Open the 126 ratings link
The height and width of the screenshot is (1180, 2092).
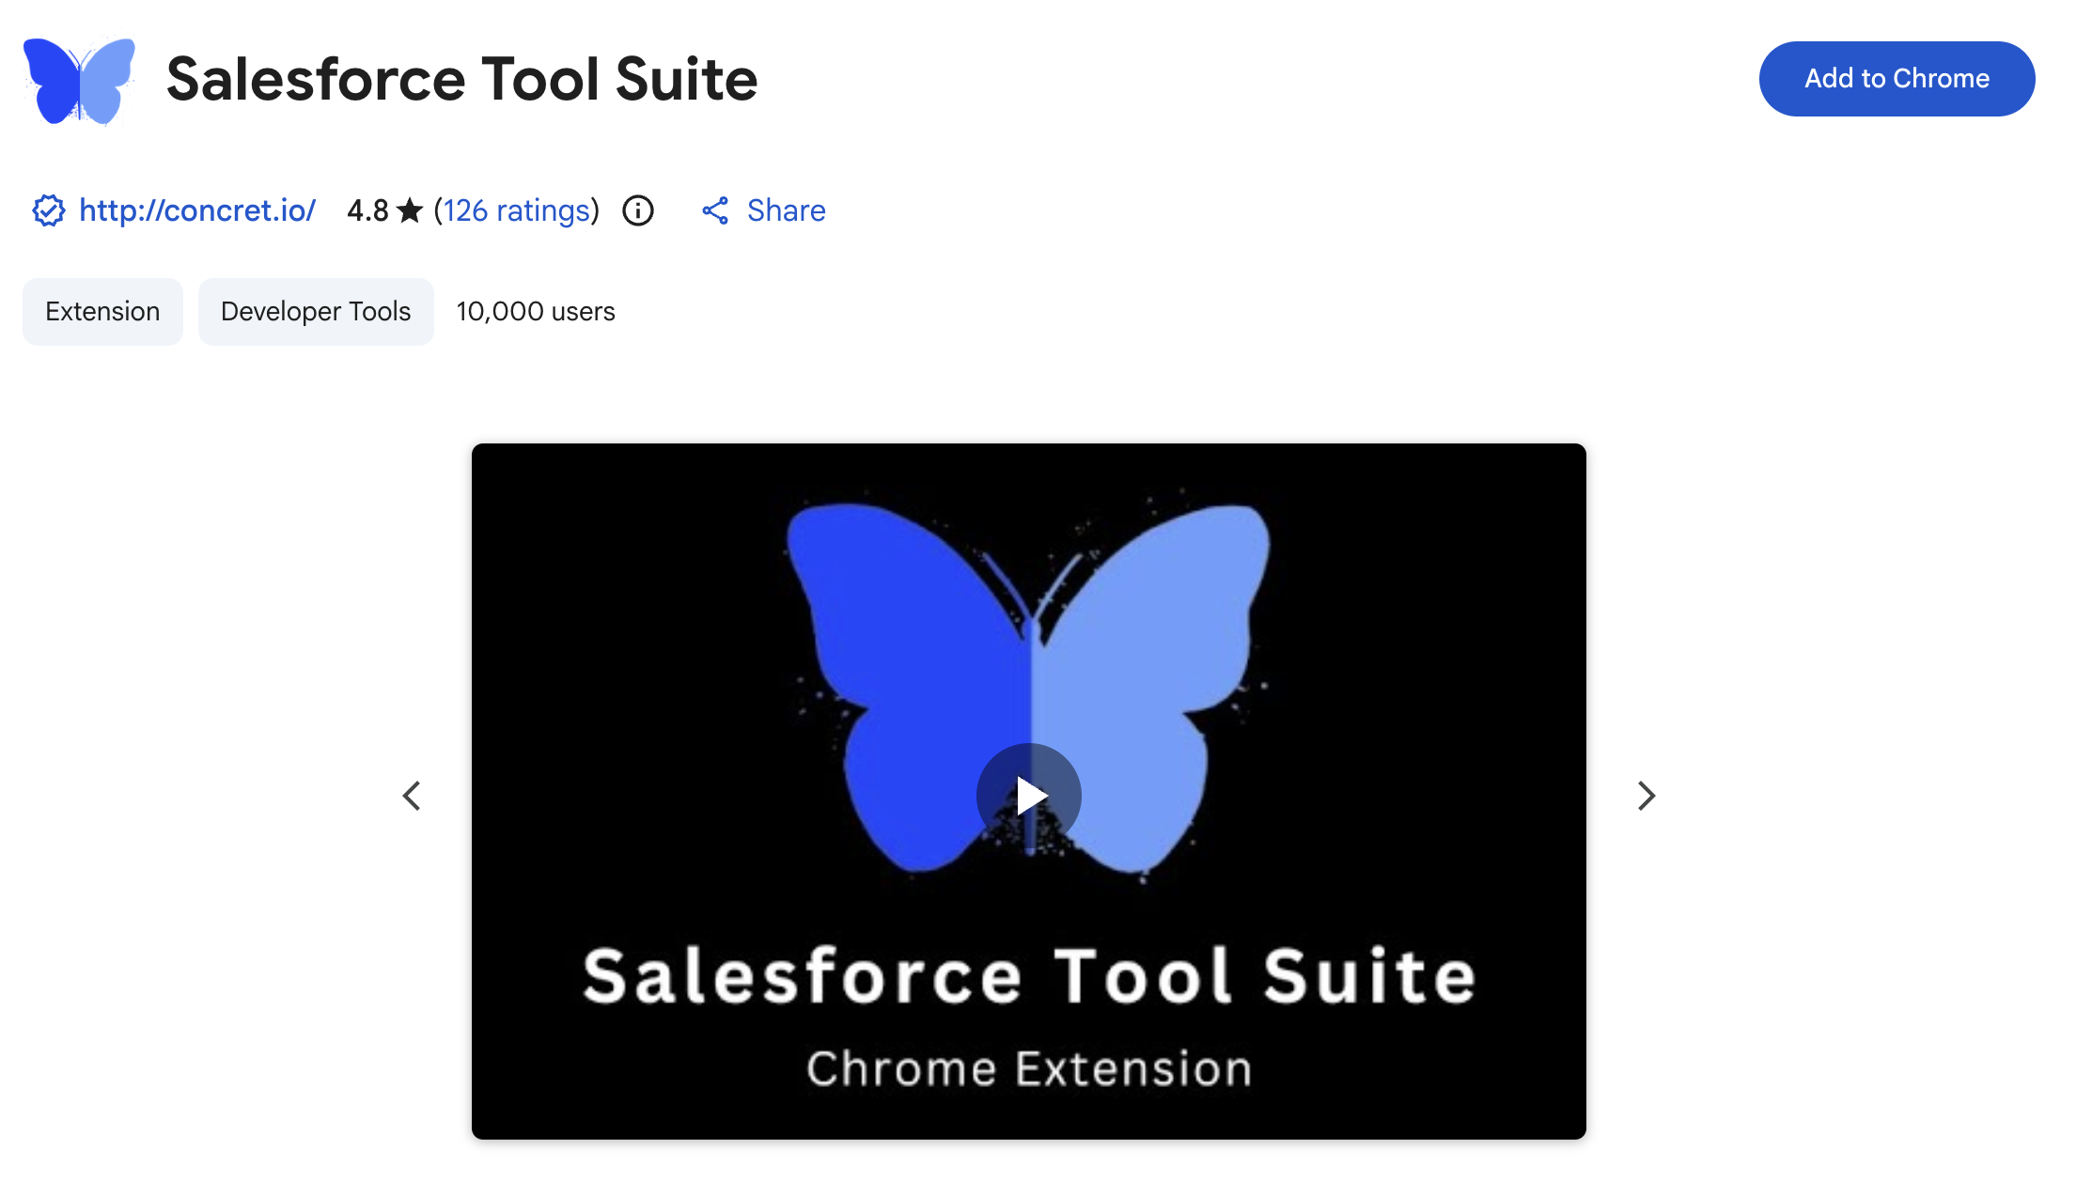click(x=516, y=210)
